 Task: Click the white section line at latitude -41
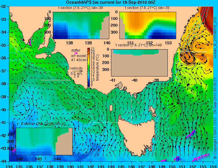tap(104, 123)
